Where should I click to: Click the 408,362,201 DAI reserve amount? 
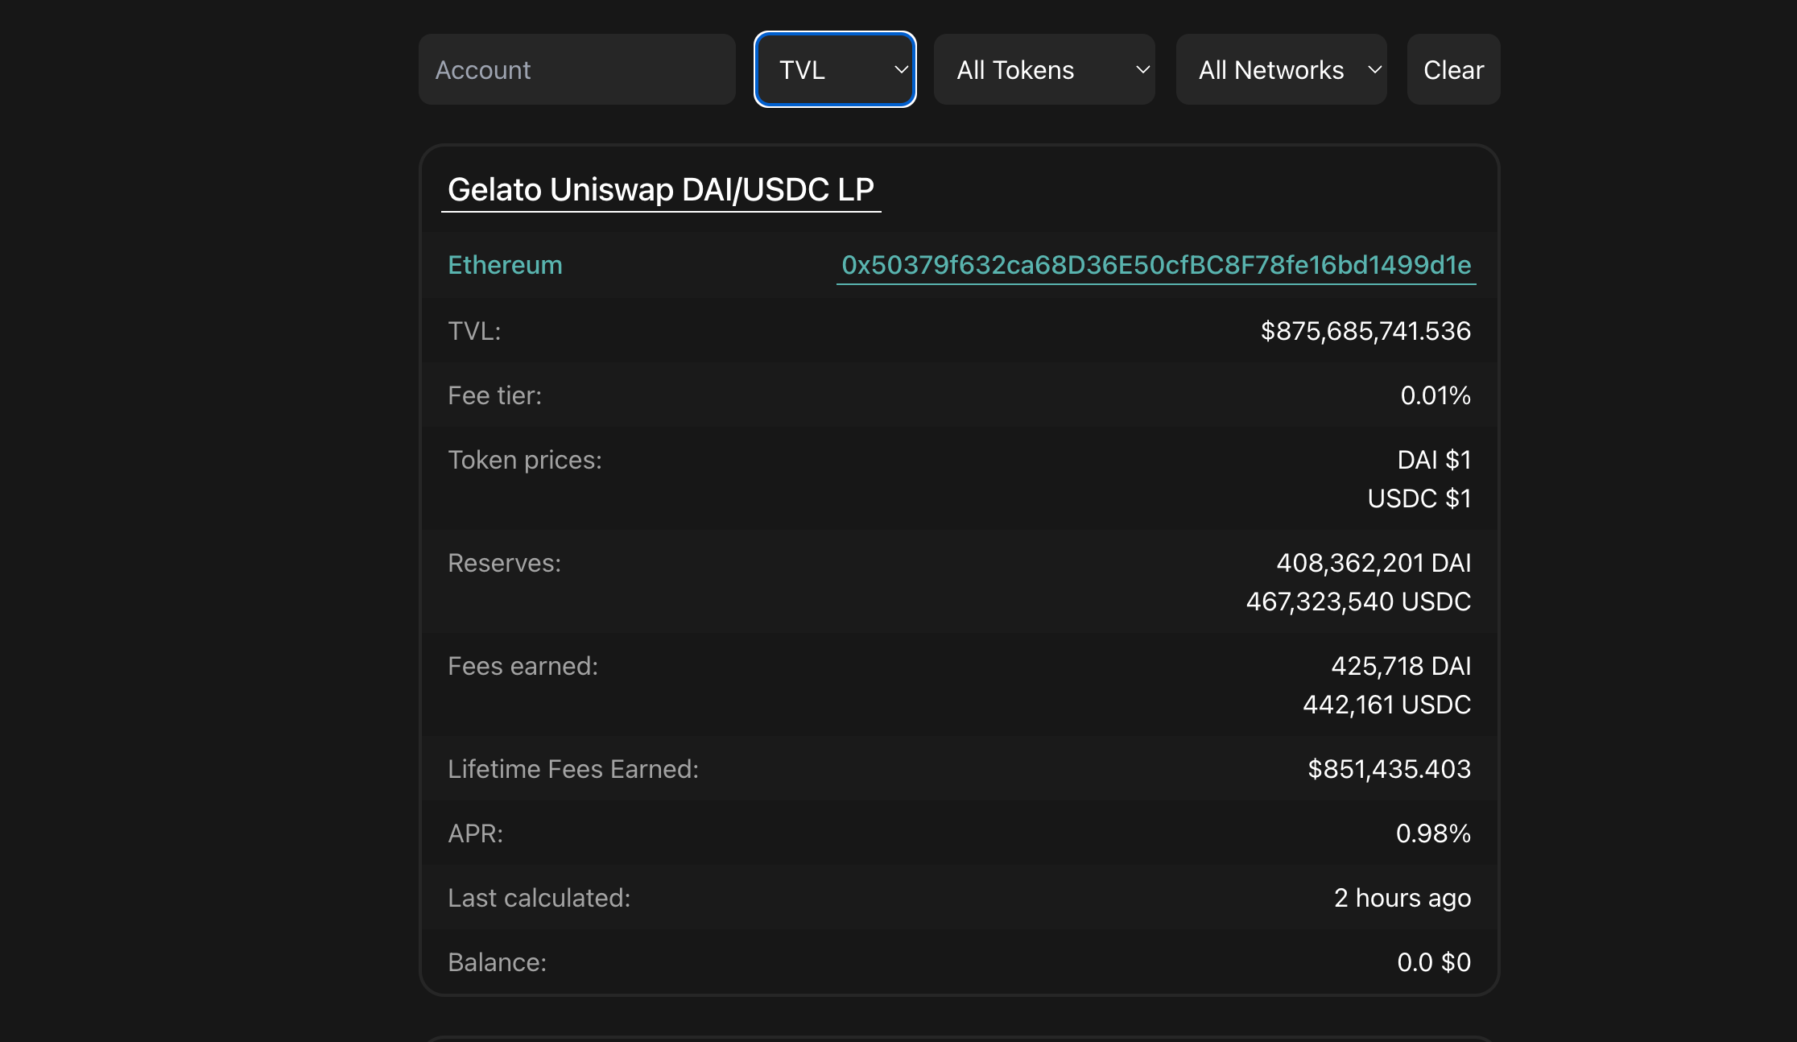pos(1374,563)
